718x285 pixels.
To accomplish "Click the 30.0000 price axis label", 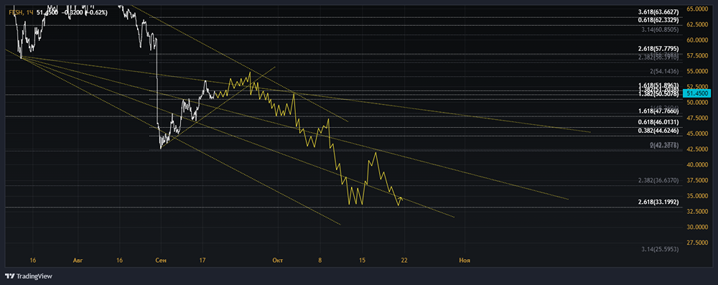I will point(696,227).
